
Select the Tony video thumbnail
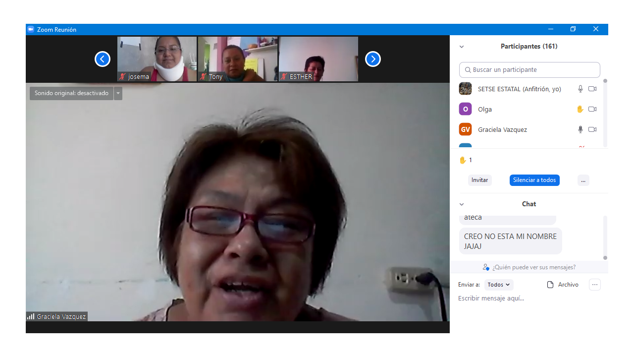coord(238,59)
